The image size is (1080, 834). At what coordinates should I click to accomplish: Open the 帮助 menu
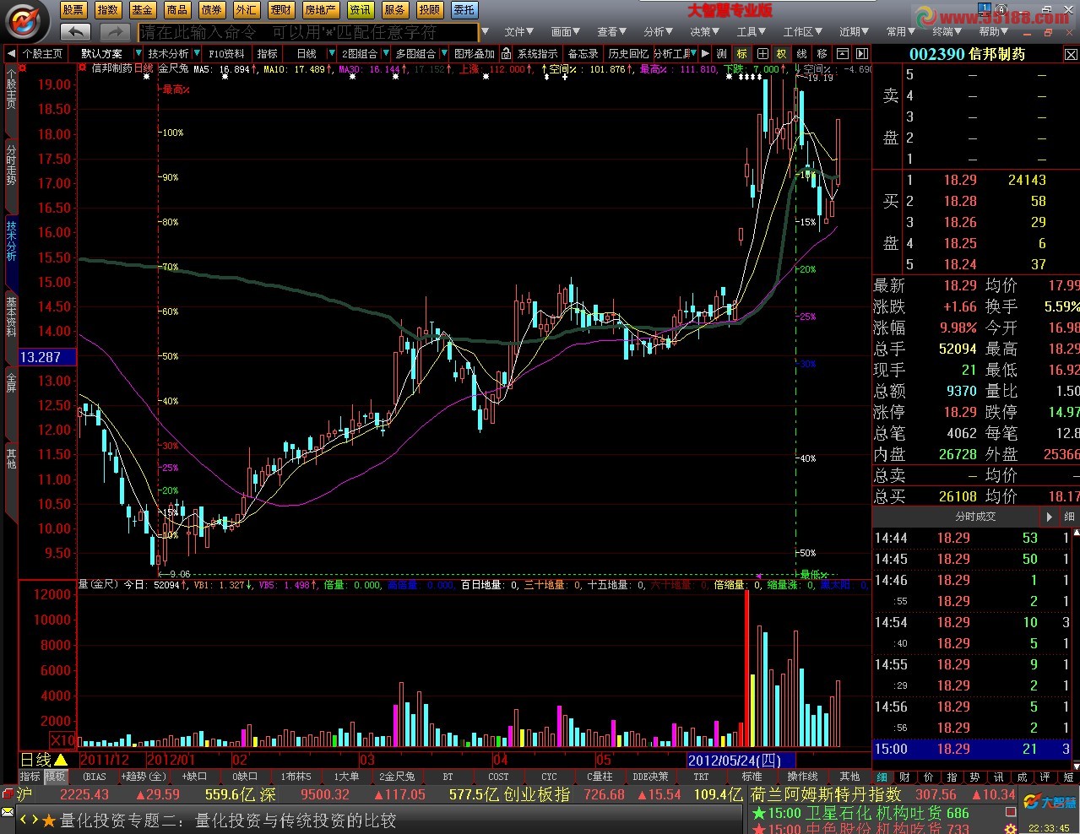pos(993,32)
